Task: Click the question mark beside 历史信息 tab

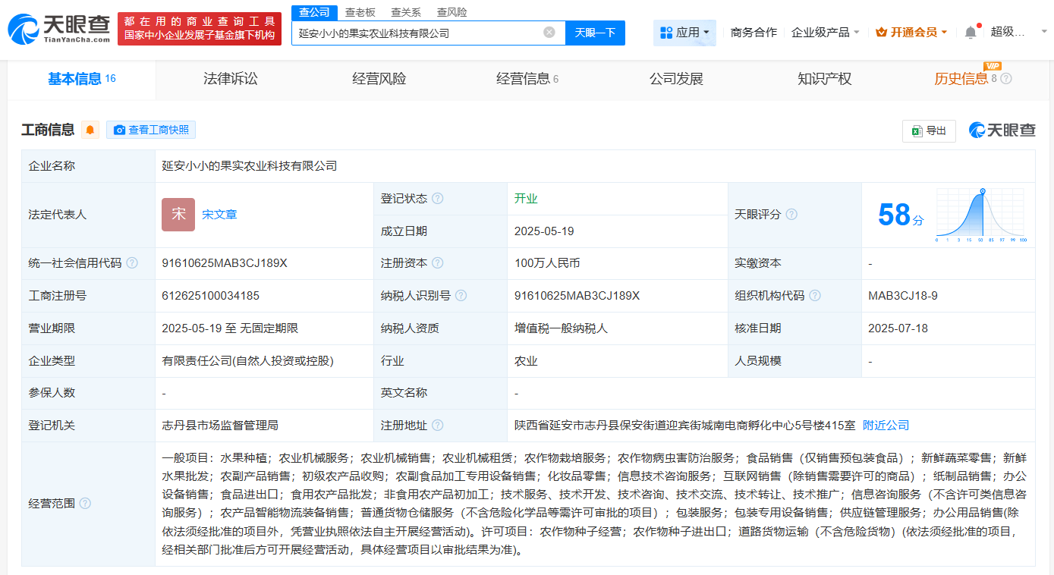Action: (1005, 77)
